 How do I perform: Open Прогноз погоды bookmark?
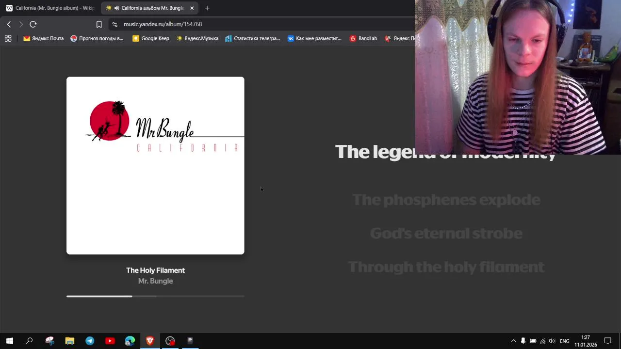(97, 38)
